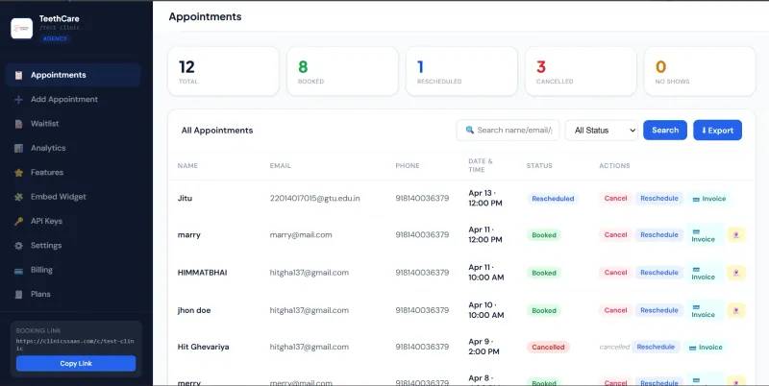The image size is (769, 386).
Task: Open the Billing section
Action: [74, 270]
